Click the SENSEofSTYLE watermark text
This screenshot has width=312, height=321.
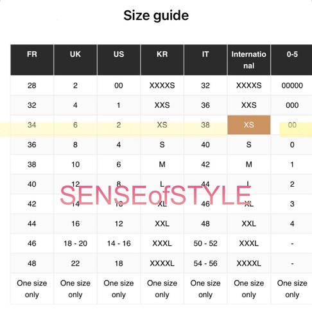155,195
